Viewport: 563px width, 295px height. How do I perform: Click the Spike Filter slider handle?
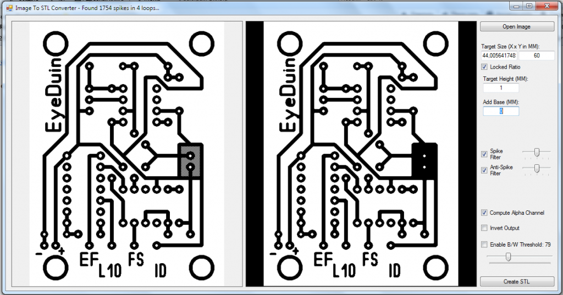tap(536, 152)
